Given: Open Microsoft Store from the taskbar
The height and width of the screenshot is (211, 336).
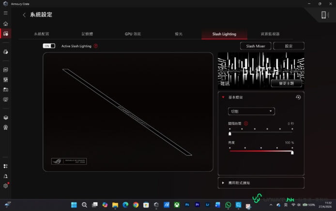Looking at the screenshot, I should point(146,205).
